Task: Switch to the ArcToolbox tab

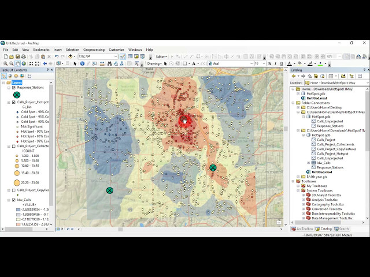Action: [x=302, y=229]
